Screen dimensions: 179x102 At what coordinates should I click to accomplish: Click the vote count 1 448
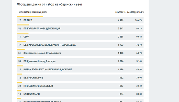121,53
